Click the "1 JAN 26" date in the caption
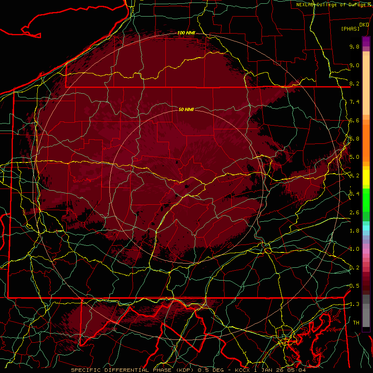 (x=269, y=370)
